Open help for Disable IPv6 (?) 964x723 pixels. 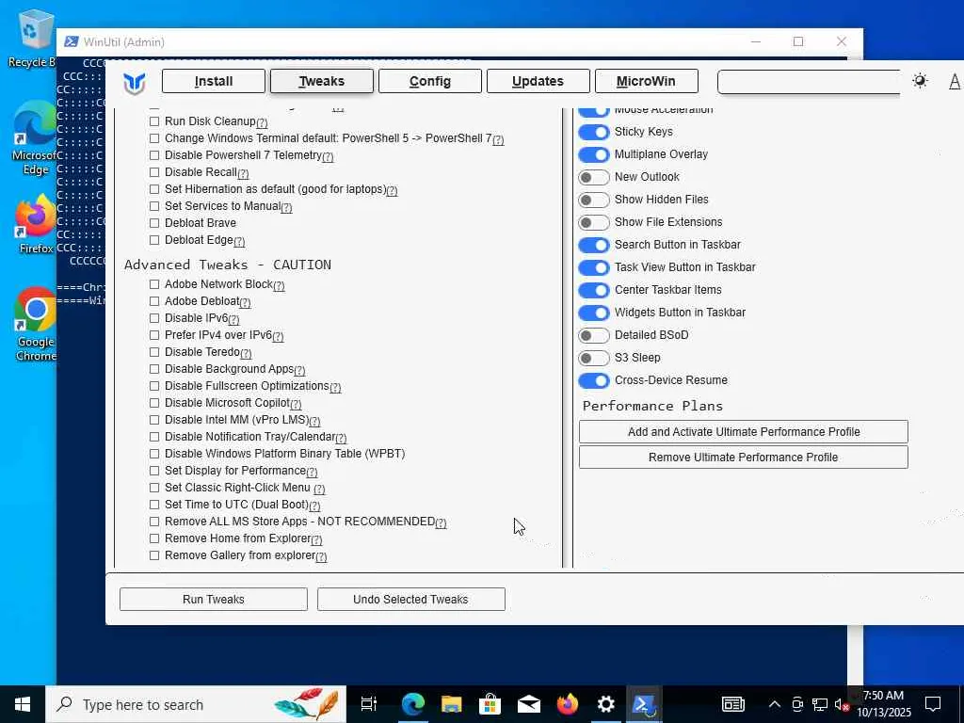[233, 320]
